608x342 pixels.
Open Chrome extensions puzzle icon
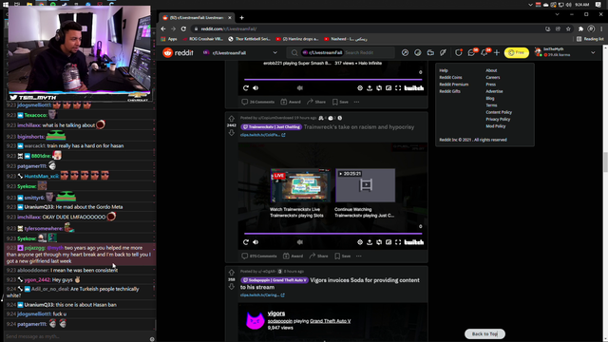(580, 28)
